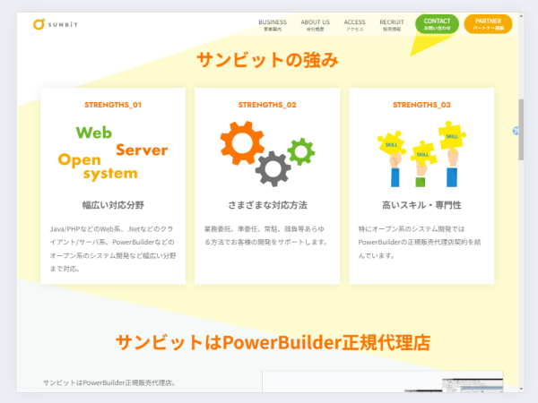The image size is (538, 403).
Task: Click the サンビットの強み heading
Action: [267, 60]
